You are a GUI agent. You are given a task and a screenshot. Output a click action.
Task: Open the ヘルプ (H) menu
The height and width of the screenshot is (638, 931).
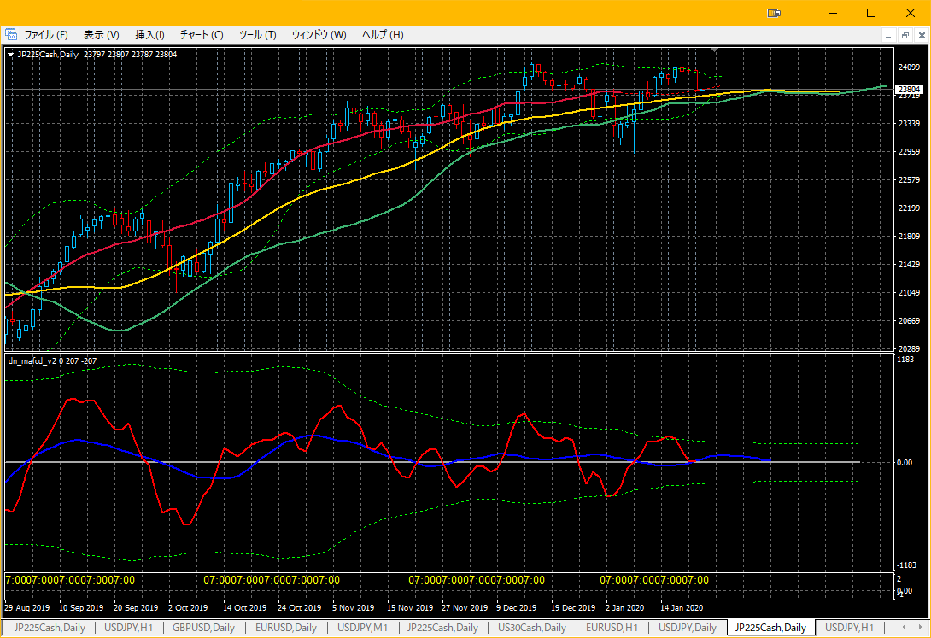coord(383,35)
